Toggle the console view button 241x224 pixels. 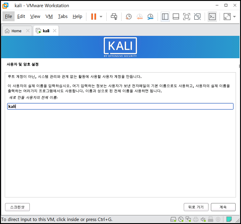pos(212,16)
